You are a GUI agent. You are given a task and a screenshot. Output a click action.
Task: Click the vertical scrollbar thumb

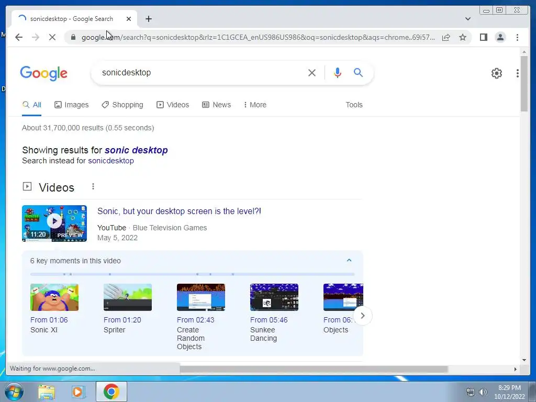coord(524,83)
